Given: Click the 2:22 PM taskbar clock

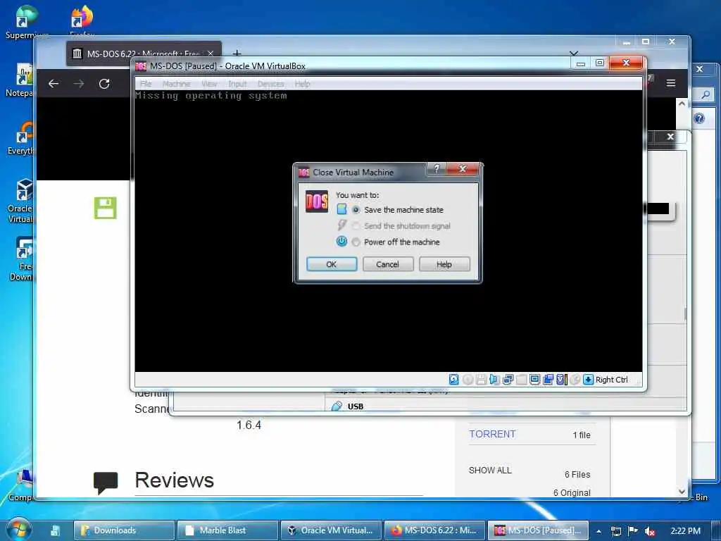Looking at the screenshot, I should tap(685, 530).
